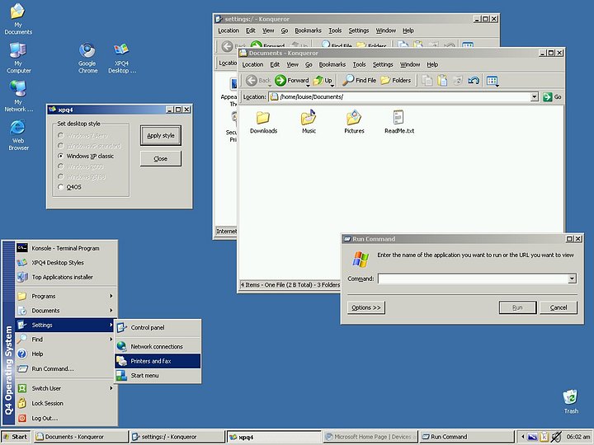Click the Undo arrow toolbar icon
This screenshot has width=594, height=445.
tap(473, 80)
